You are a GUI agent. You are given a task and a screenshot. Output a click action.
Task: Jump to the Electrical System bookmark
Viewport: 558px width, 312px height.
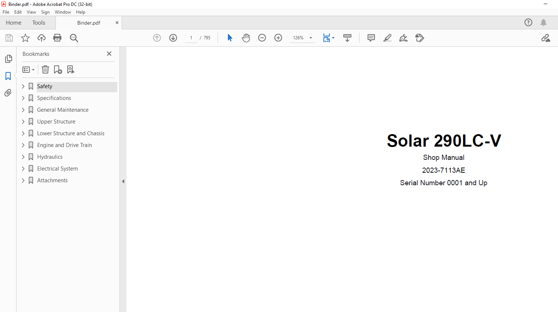57,169
